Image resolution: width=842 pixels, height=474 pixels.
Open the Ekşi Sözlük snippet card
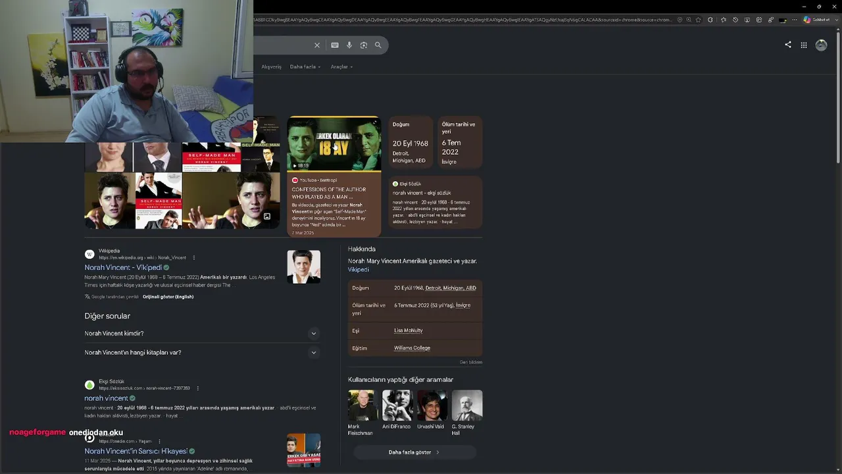434,203
